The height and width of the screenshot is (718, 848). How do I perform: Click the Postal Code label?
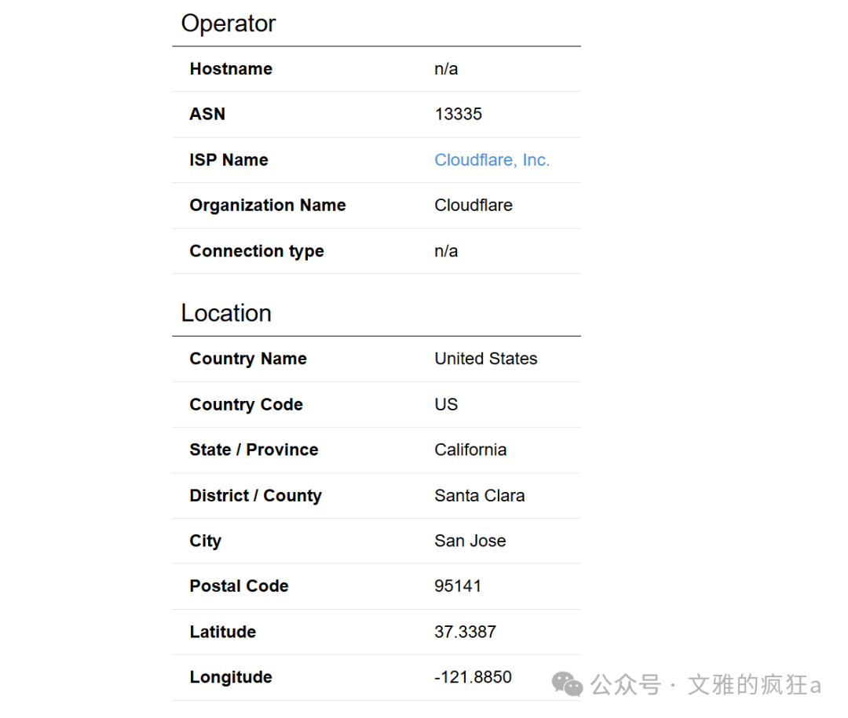[239, 586]
